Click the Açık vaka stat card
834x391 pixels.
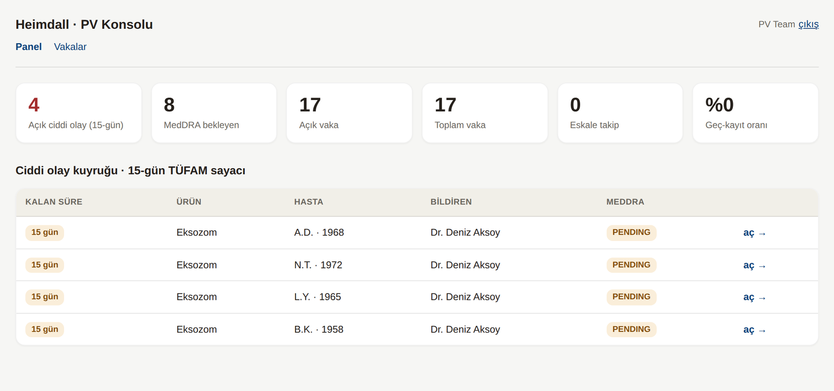point(349,113)
